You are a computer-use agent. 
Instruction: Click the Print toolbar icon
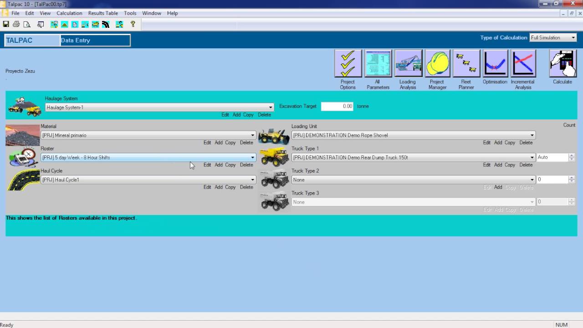coord(16,24)
